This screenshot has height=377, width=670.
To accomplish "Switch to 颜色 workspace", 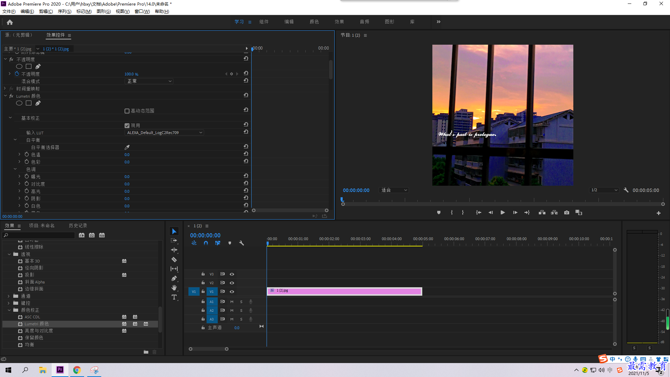I will pyautogui.click(x=314, y=22).
